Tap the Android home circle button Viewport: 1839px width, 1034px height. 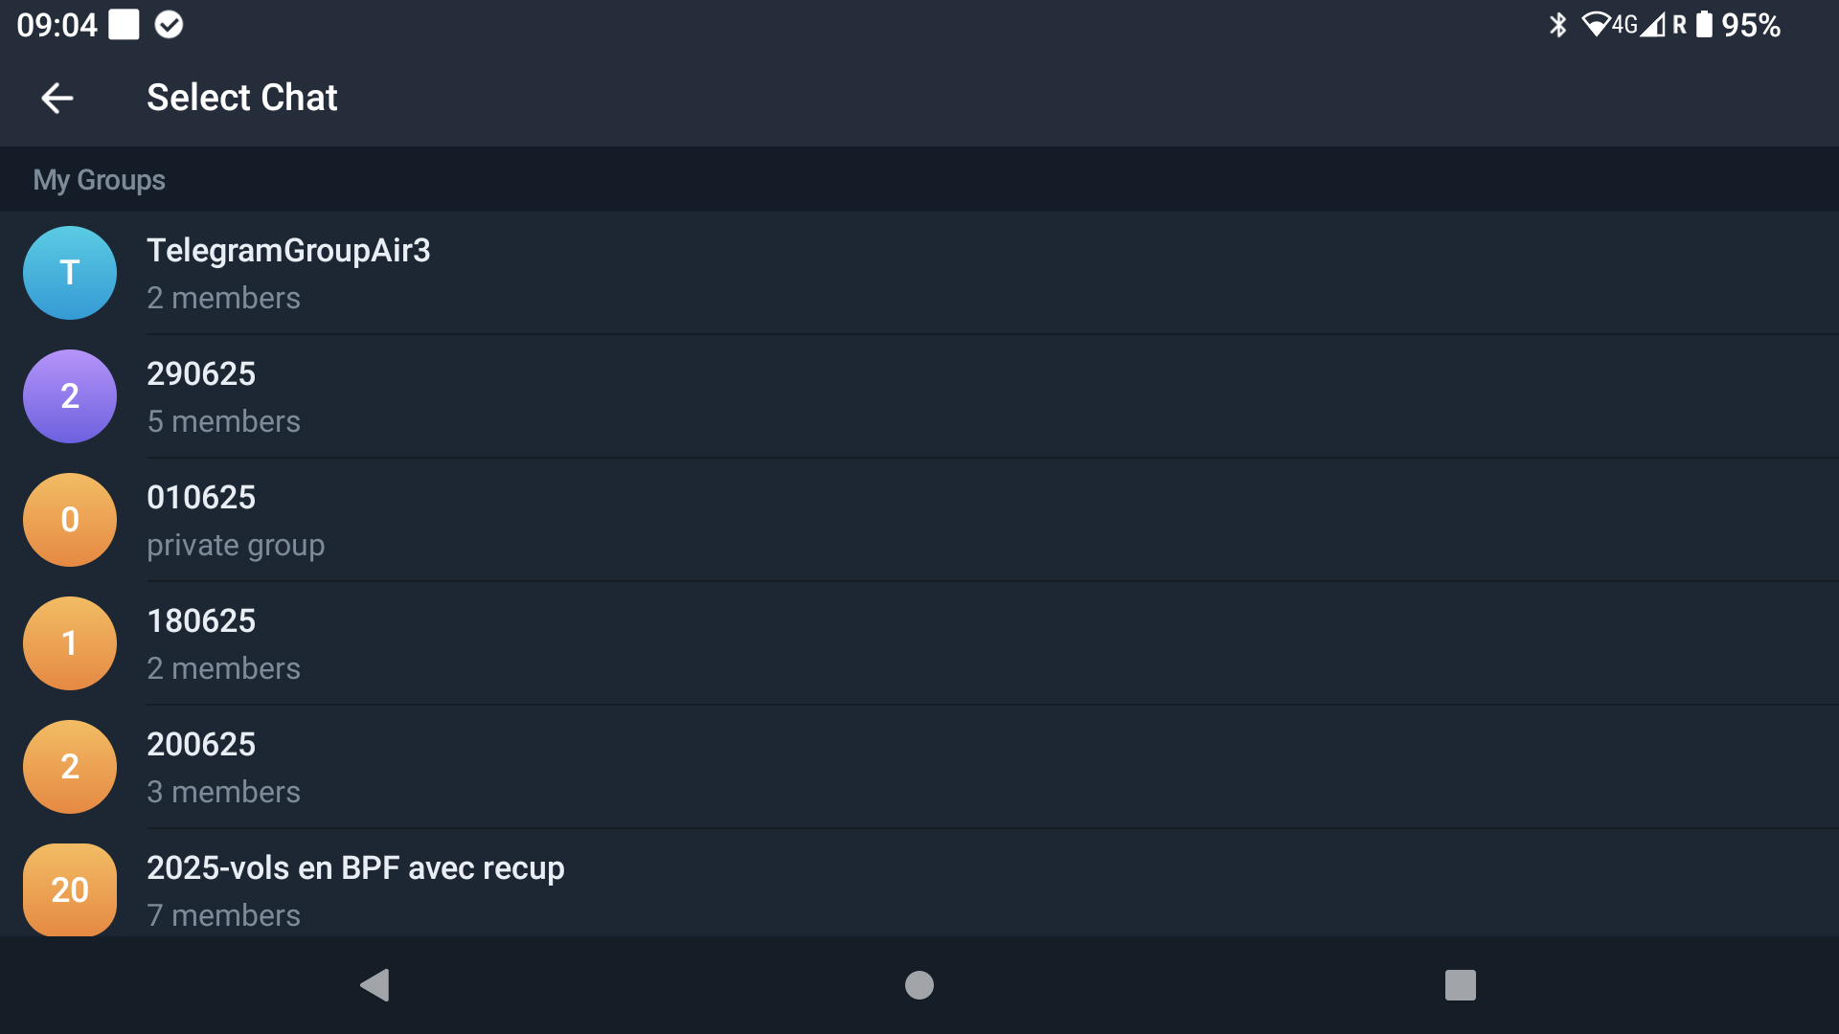point(919,985)
